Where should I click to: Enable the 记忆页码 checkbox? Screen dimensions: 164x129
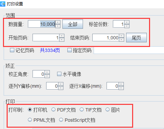(x=12, y=50)
